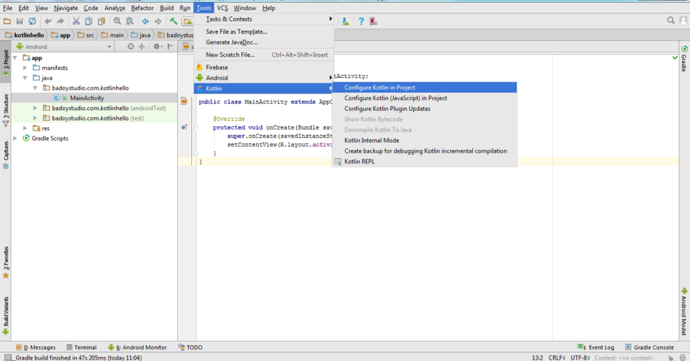This screenshot has height=361, width=690.
Task: Open the Firebase menu entry
Action: click(216, 67)
